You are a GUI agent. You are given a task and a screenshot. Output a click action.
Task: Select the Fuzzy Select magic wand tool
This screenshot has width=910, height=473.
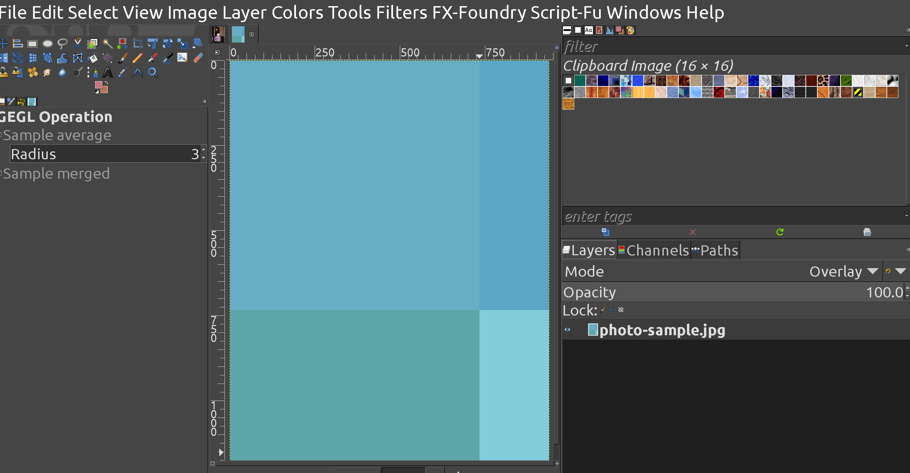pyautogui.click(x=107, y=44)
